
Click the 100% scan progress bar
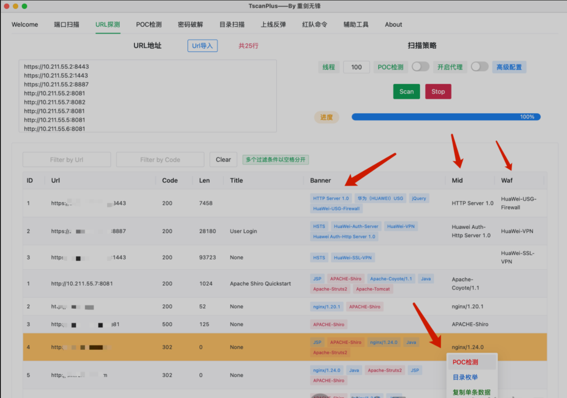click(x=446, y=117)
